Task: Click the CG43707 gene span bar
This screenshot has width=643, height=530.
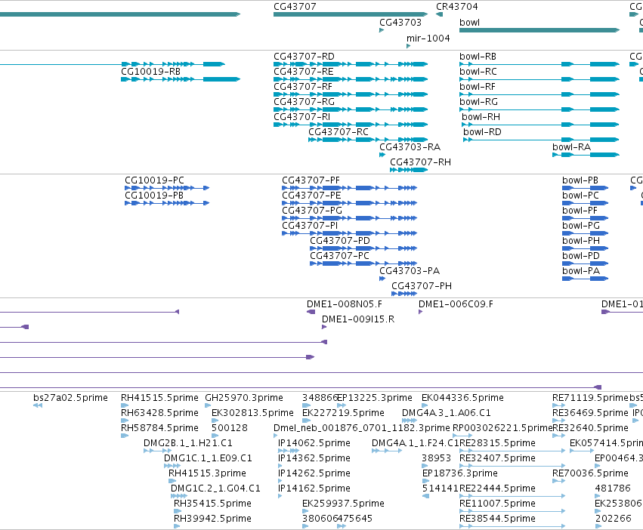Action: point(351,14)
